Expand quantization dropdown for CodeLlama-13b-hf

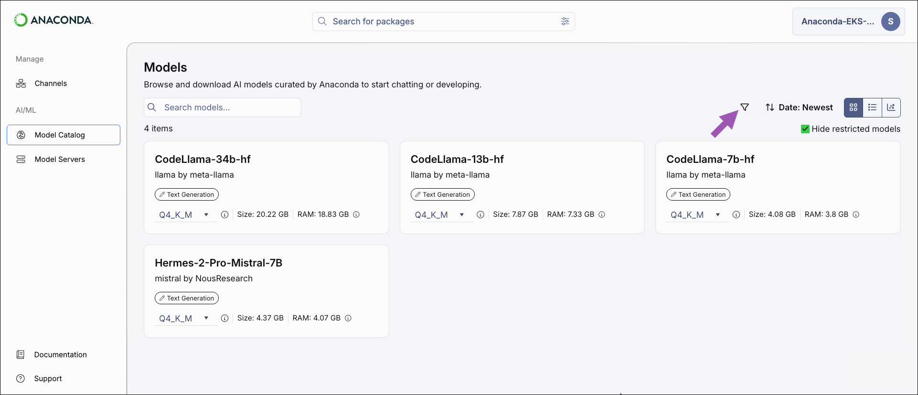(x=442, y=215)
